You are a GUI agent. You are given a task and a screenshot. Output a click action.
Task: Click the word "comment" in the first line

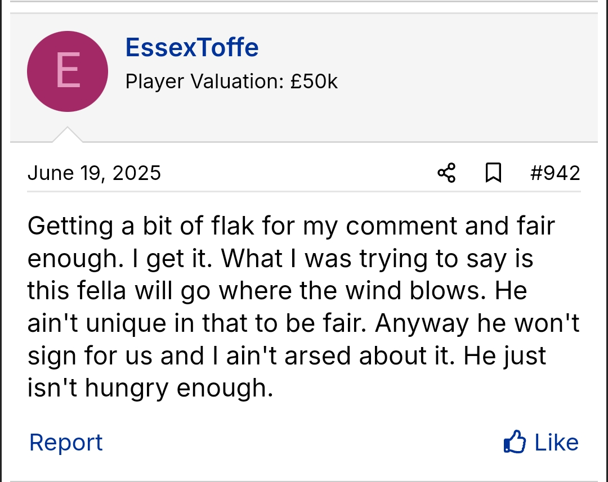(x=401, y=226)
